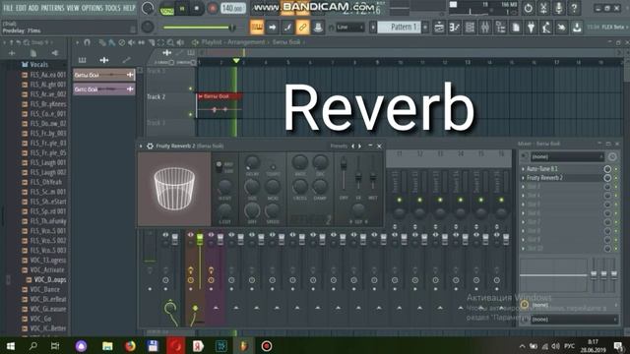This screenshot has height=354, width=630.
Task: Click the 140 tempo field
Action: (x=233, y=8)
